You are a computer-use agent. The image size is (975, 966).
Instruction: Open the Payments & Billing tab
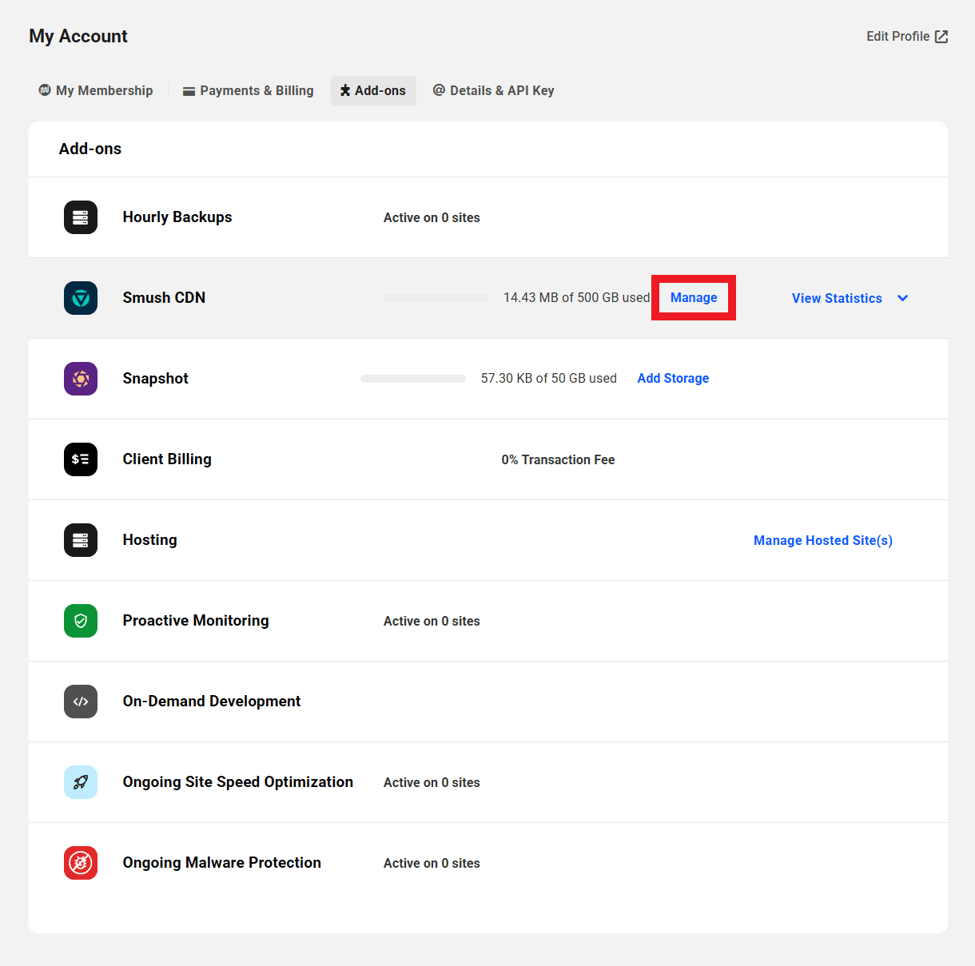point(249,91)
